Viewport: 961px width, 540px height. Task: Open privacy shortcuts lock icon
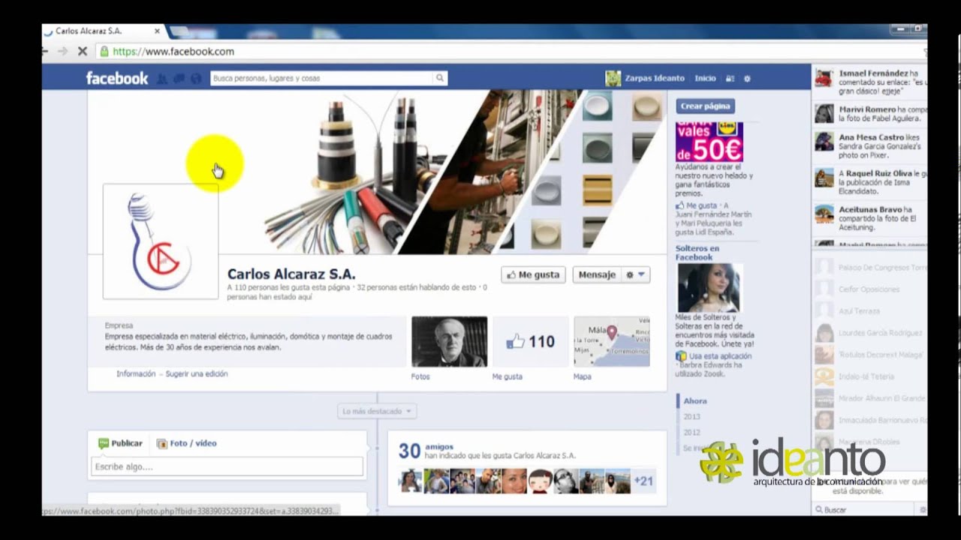click(x=731, y=78)
